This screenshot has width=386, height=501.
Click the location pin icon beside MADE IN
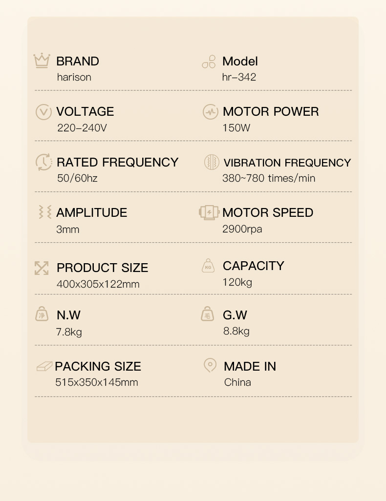210,365
